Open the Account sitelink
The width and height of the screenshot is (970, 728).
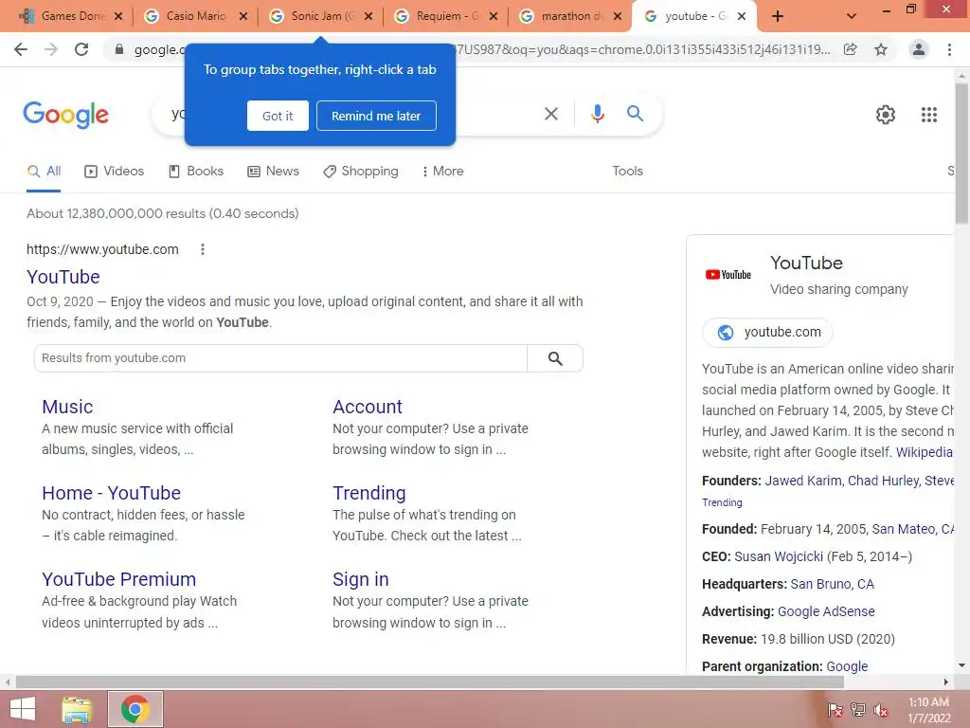tap(368, 407)
